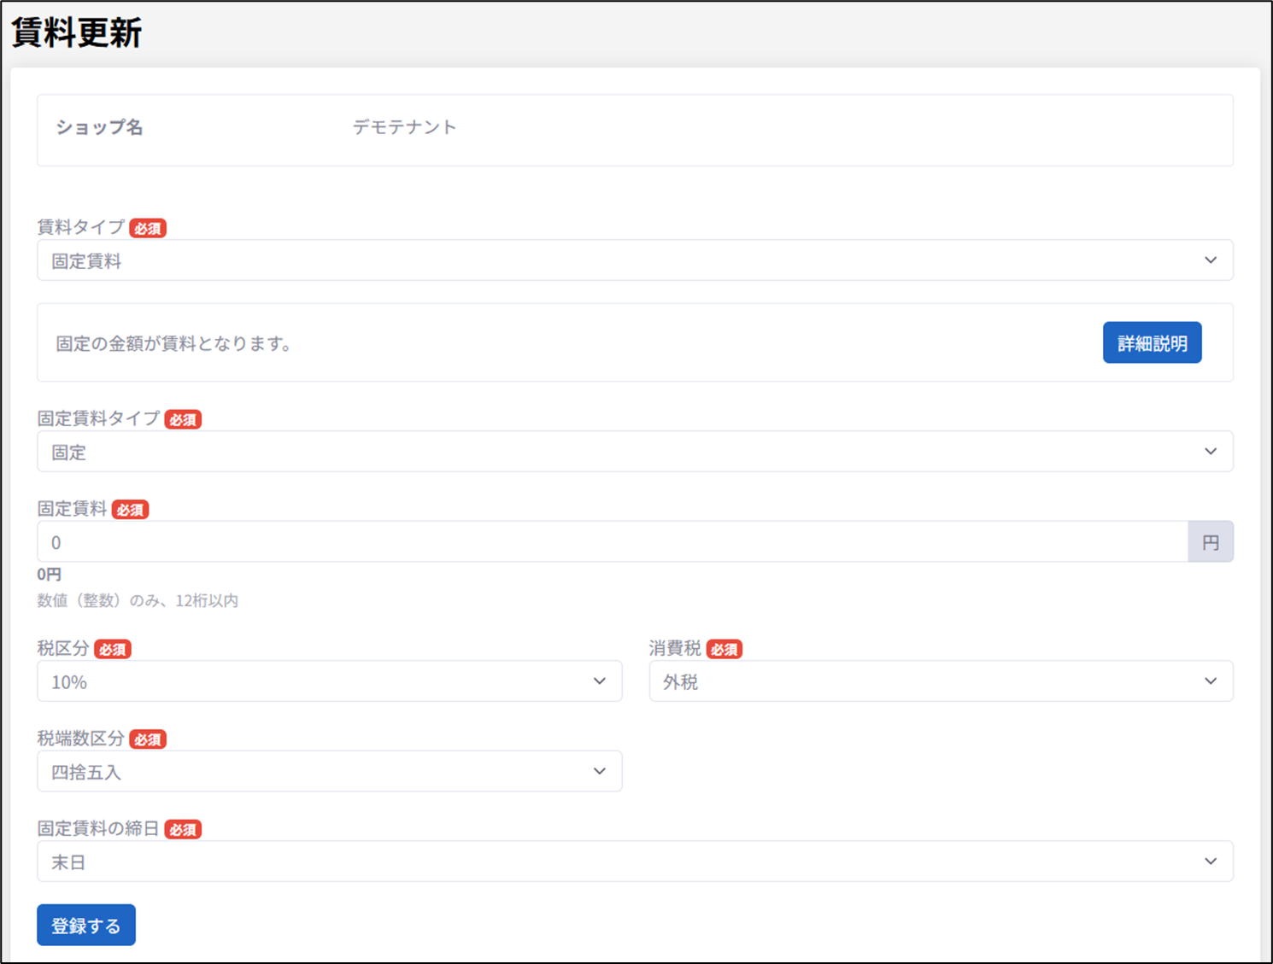Expand the 固定賃料タイプ select box

click(634, 452)
